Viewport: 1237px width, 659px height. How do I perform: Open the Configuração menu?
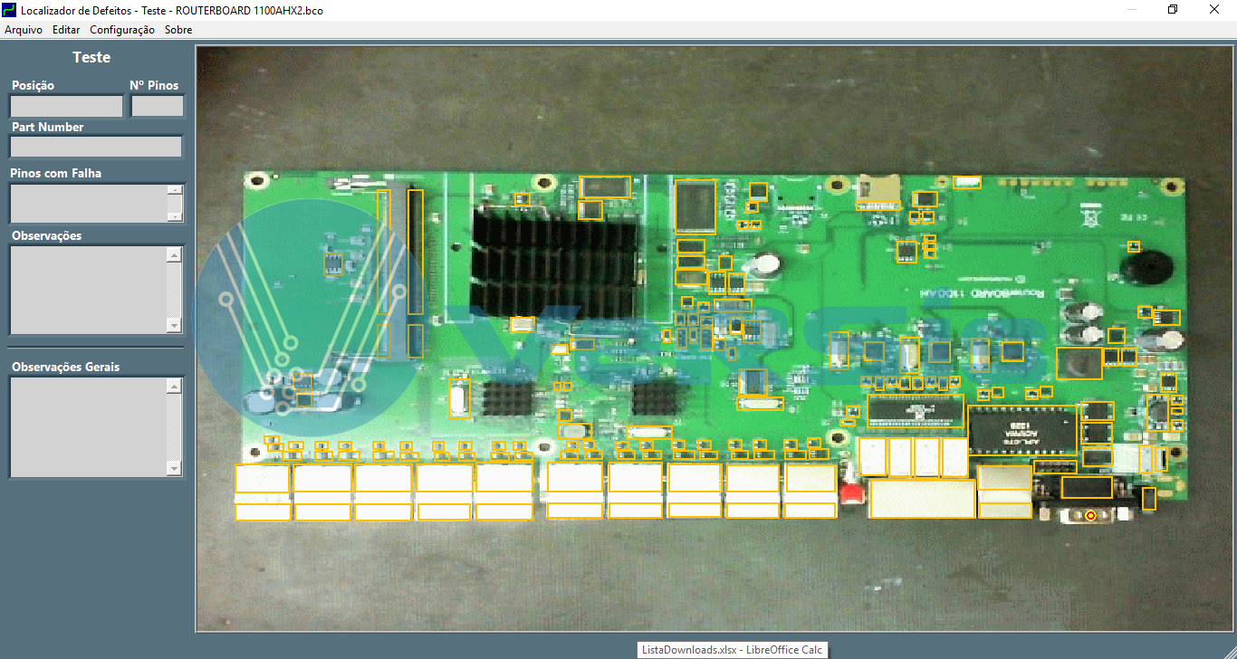point(122,30)
